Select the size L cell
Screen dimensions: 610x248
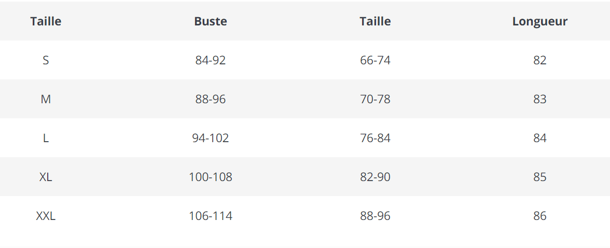[x=46, y=138]
